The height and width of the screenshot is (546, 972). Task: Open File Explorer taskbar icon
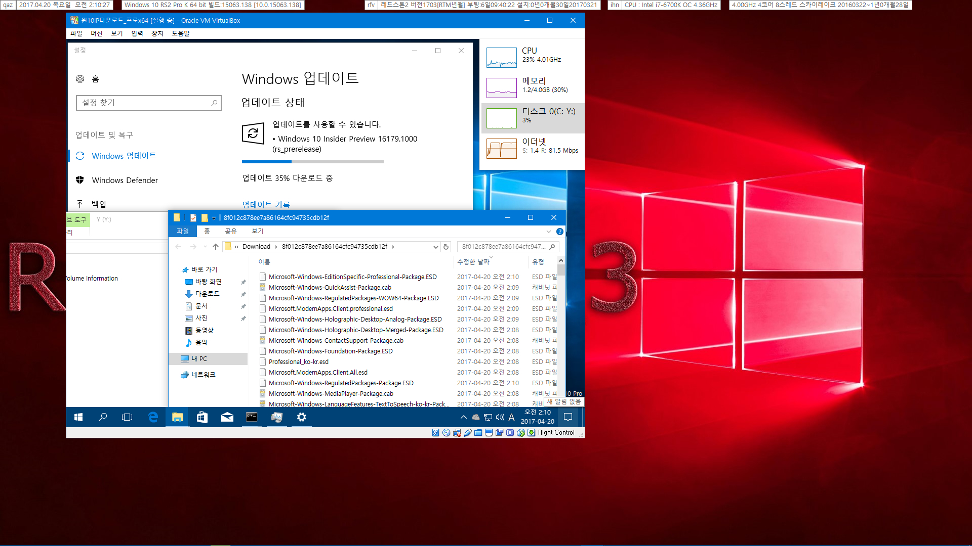coord(177,417)
